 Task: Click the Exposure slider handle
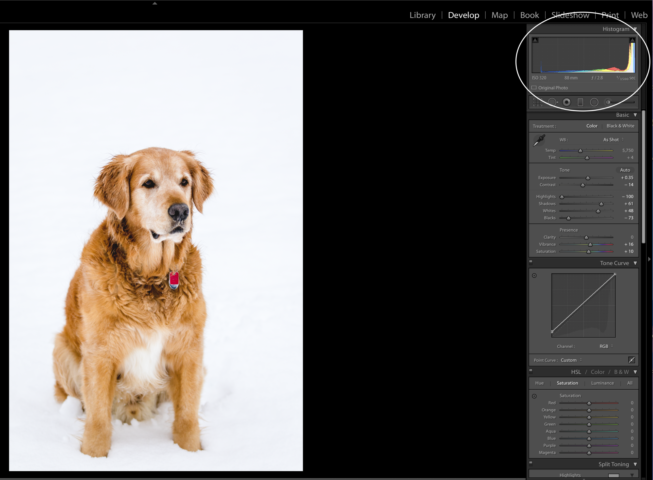(x=588, y=178)
